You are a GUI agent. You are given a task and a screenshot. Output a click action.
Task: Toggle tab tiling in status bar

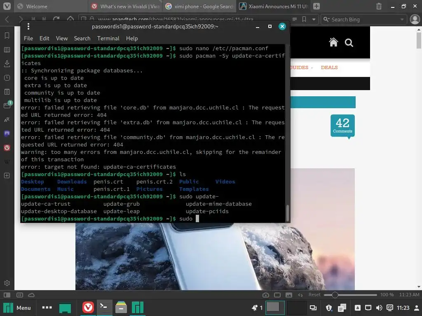pos(20,295)
